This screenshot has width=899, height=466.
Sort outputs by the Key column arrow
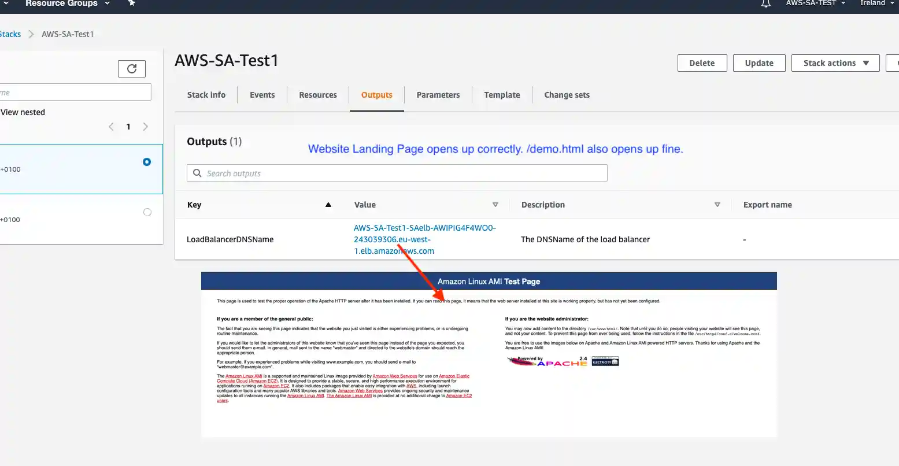tap(328, 205)
